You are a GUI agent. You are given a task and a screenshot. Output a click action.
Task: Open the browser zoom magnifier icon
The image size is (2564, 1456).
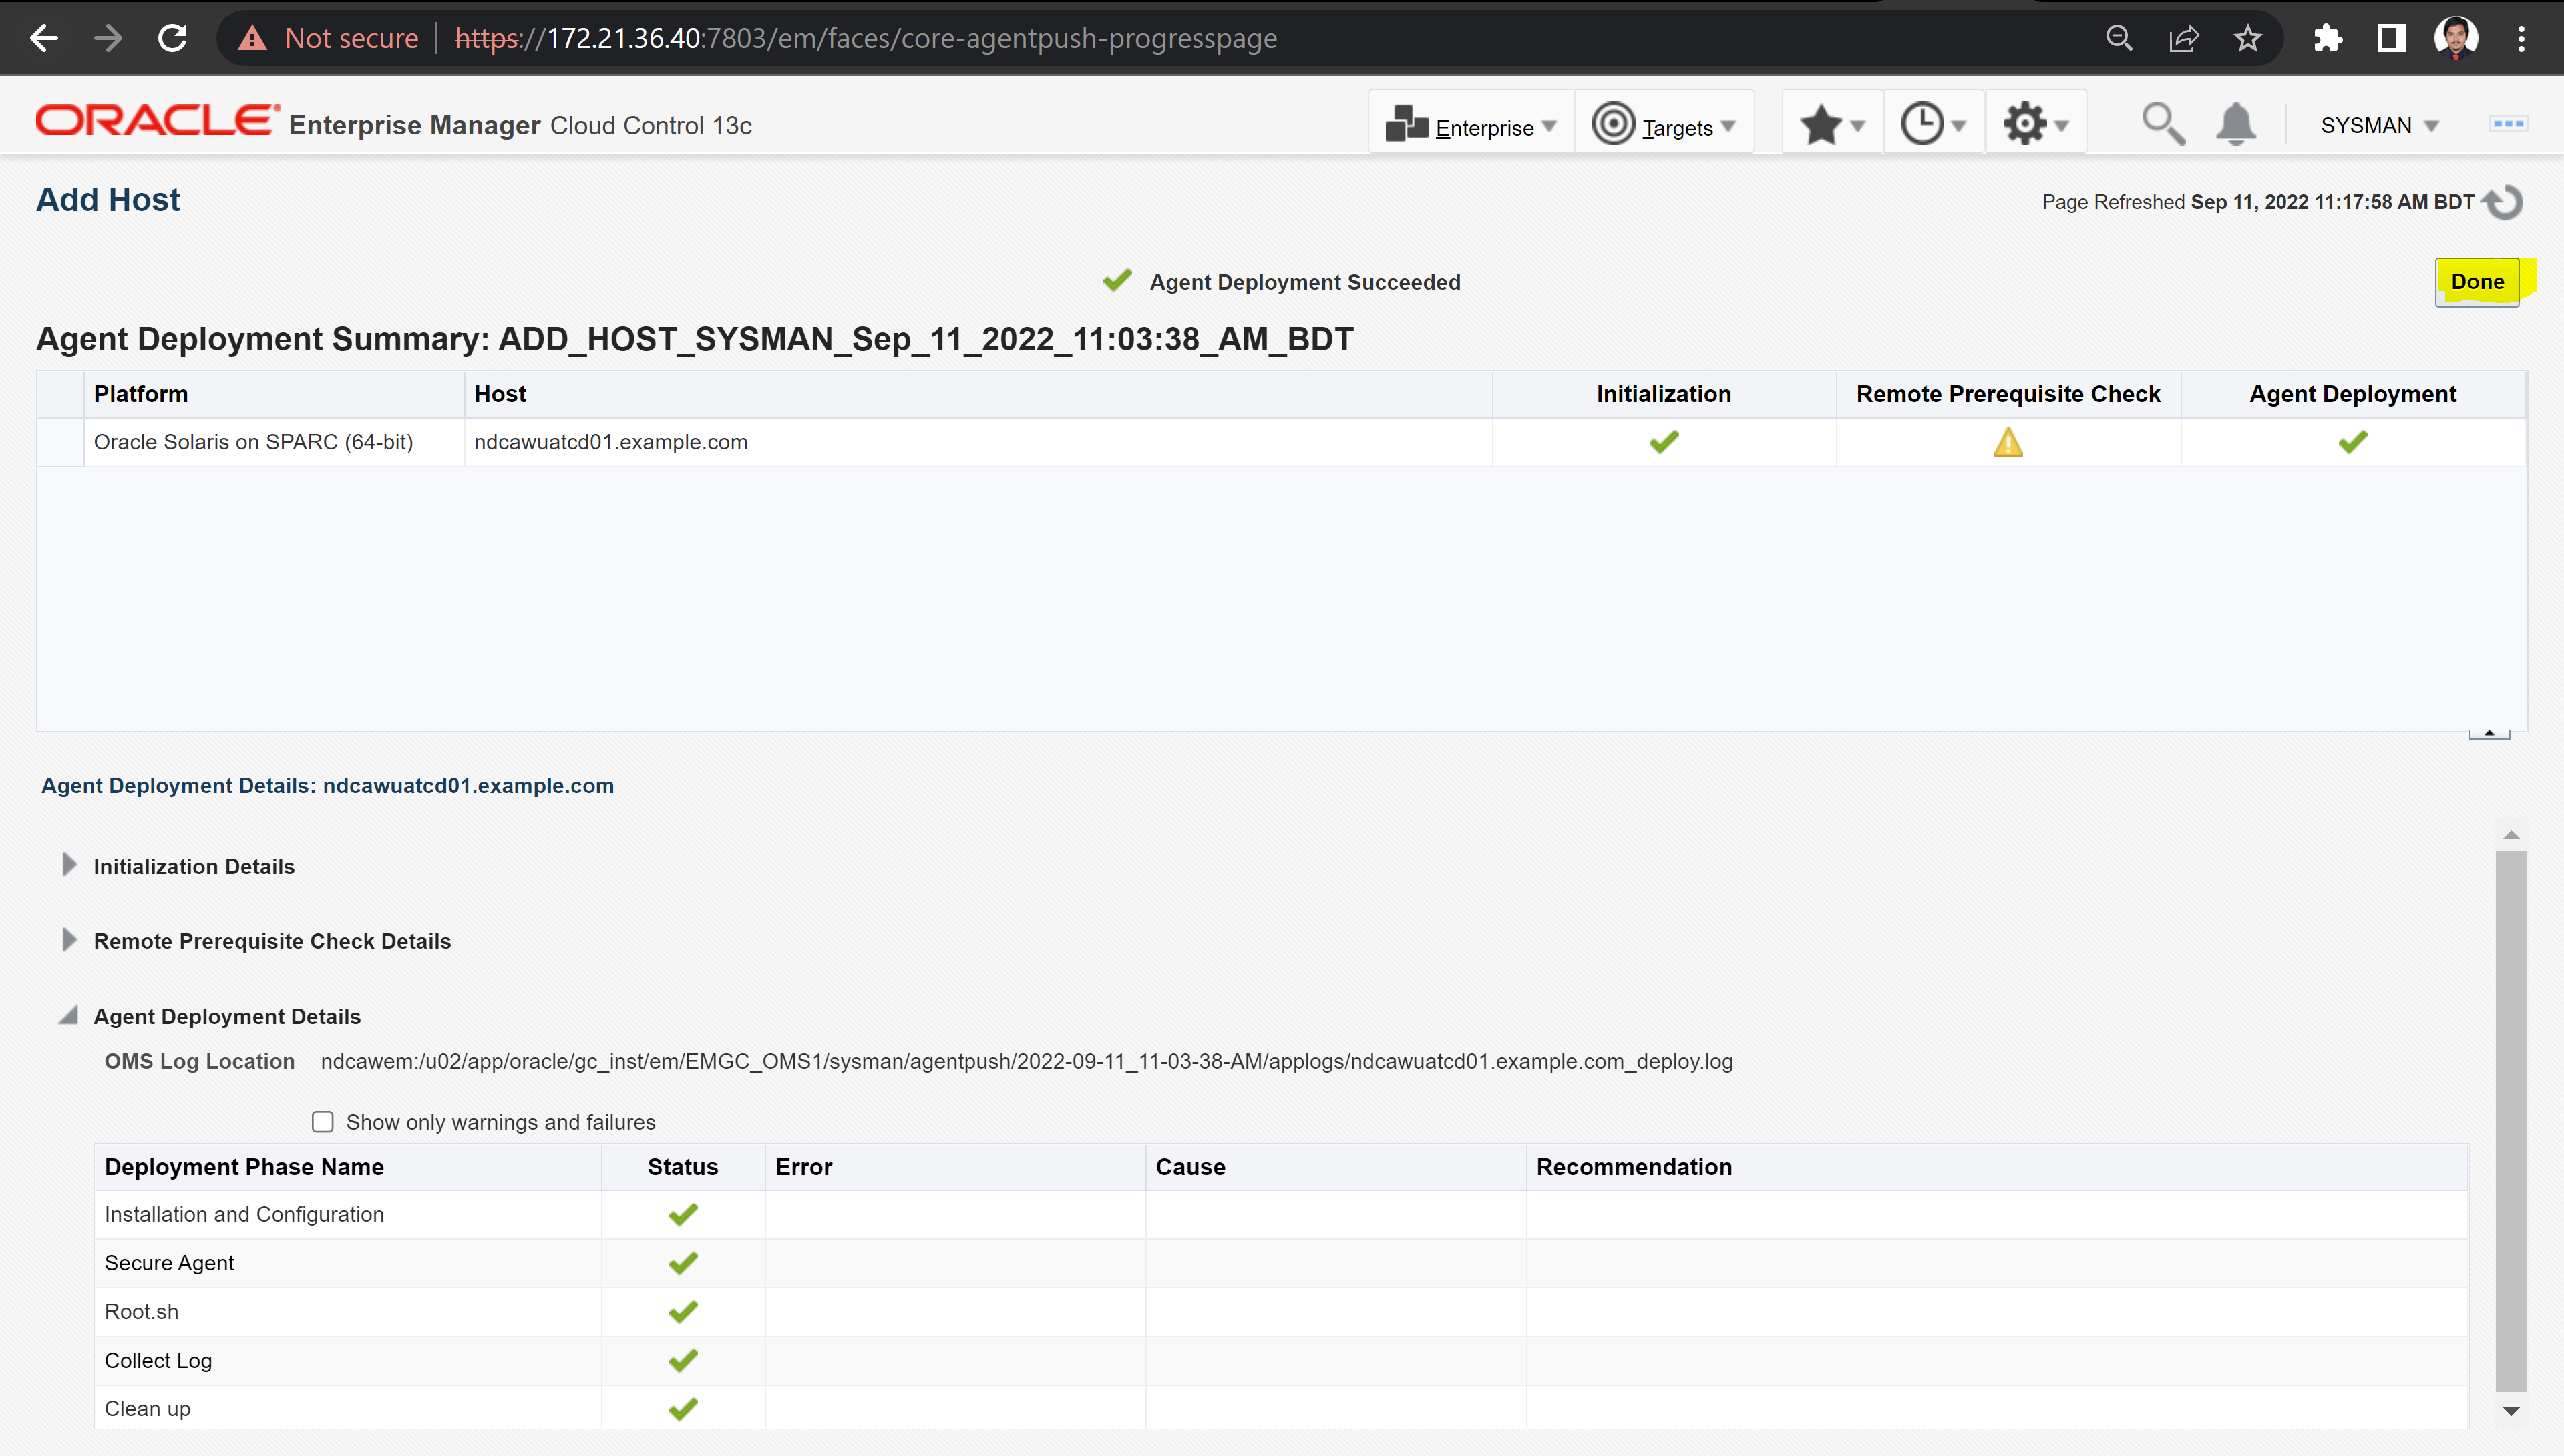click(2119, 38)
